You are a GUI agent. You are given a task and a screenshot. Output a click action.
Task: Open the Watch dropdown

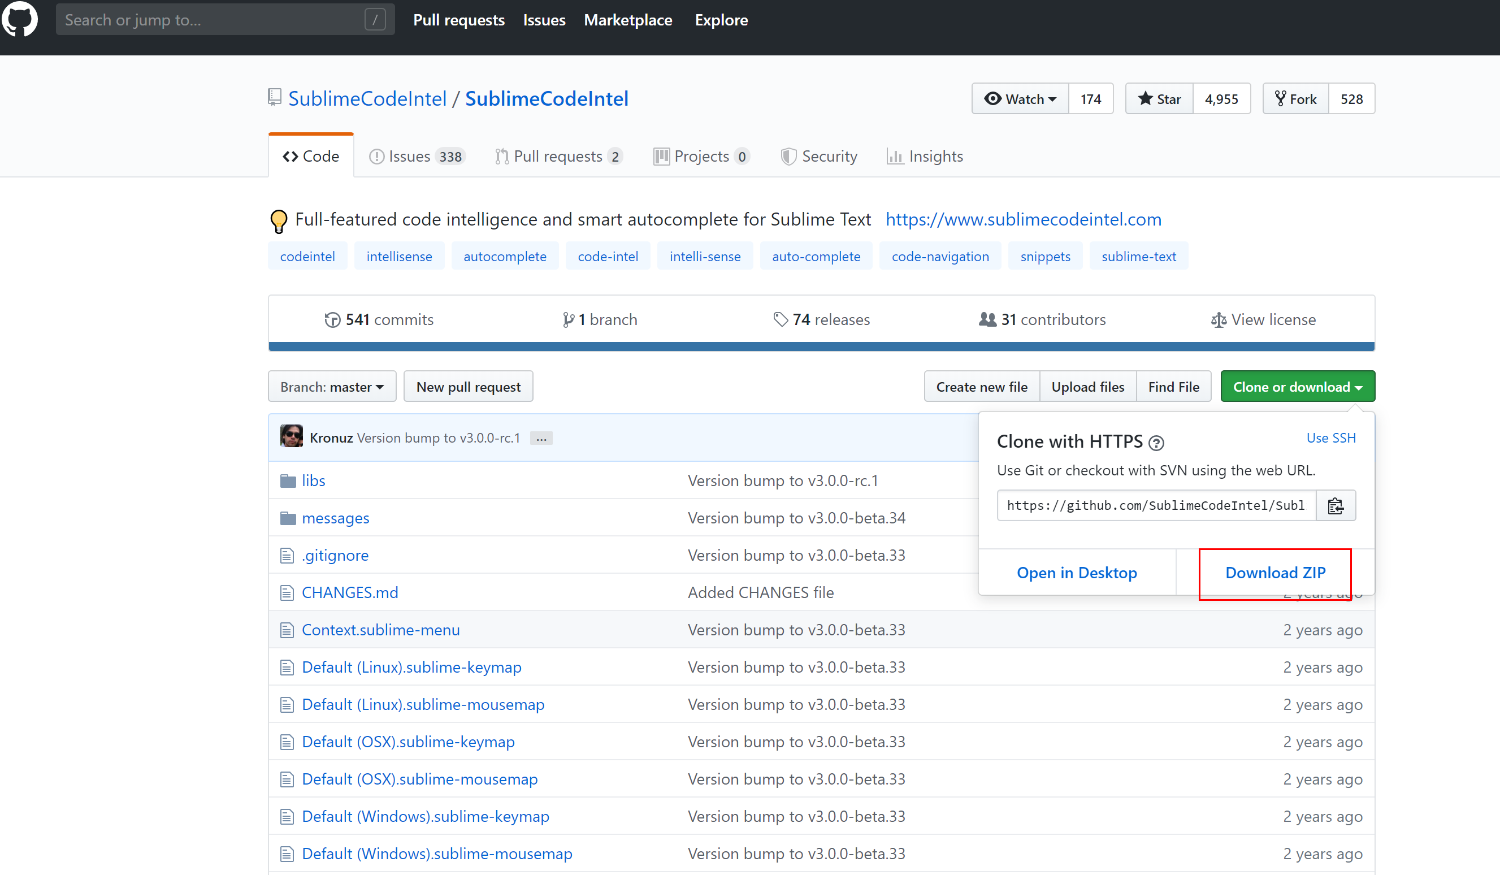1020,99
